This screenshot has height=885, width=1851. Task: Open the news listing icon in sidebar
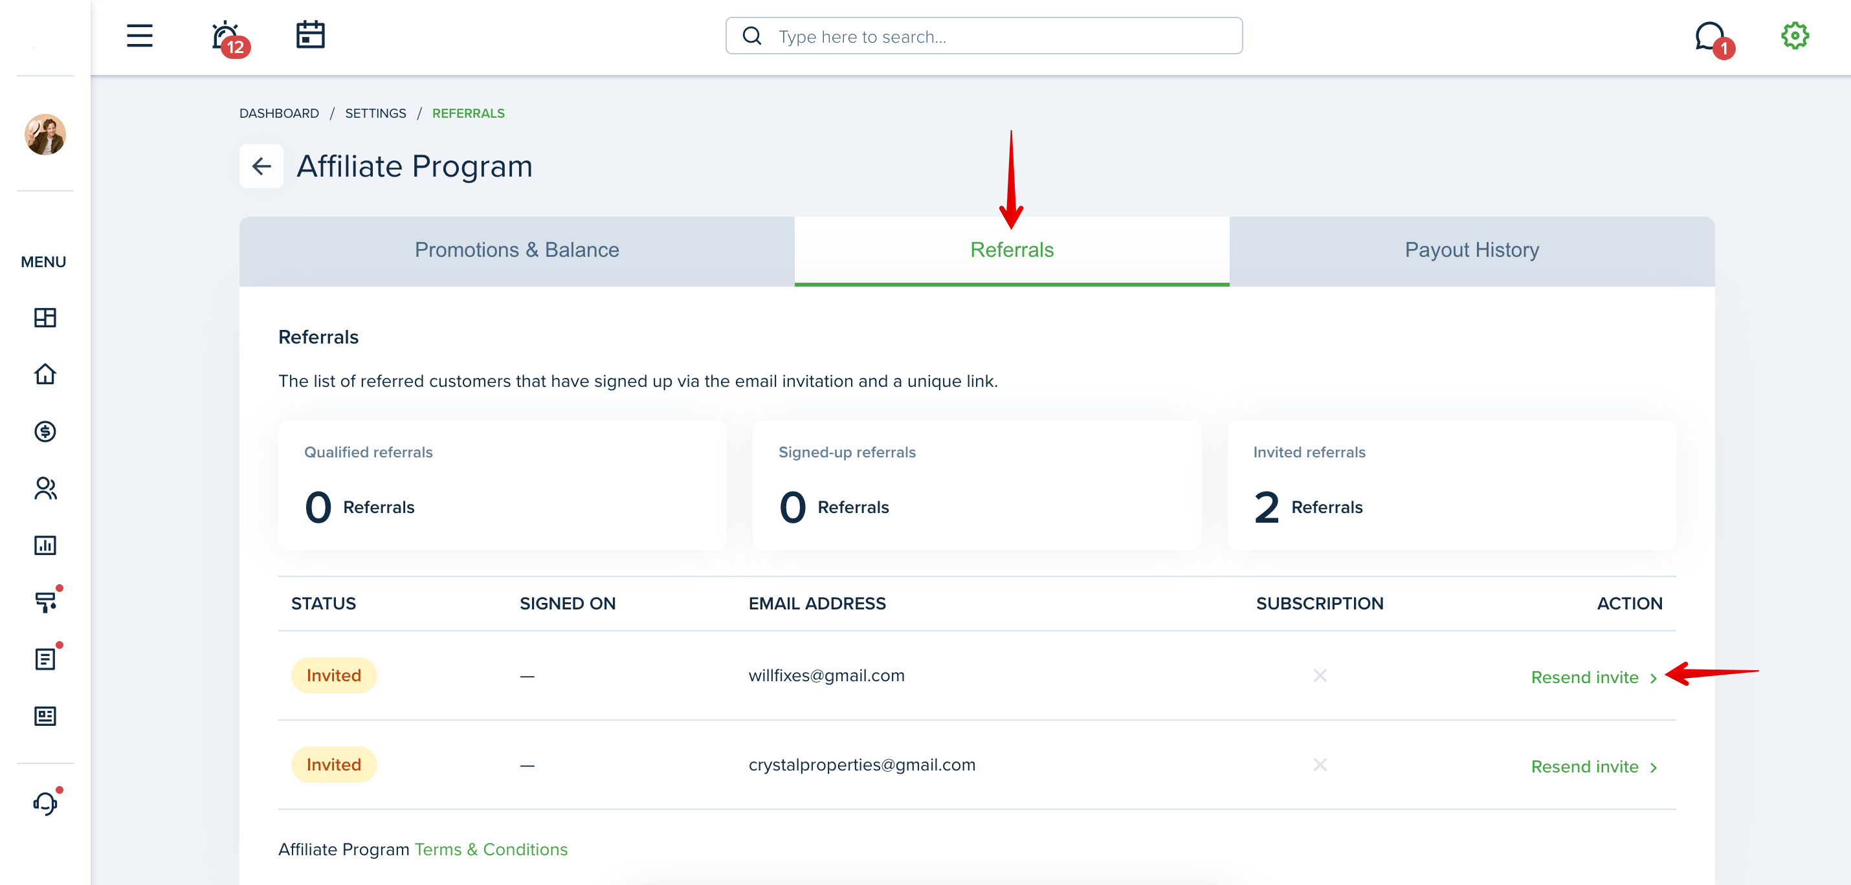coord(45,716)
